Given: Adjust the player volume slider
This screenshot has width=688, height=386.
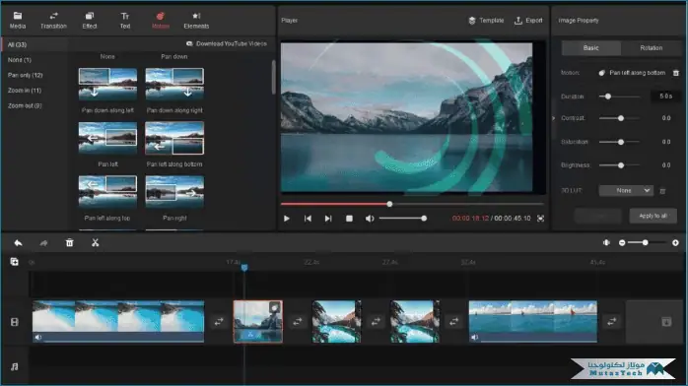Looking at the screenshot, I should [x=403, y=219].
